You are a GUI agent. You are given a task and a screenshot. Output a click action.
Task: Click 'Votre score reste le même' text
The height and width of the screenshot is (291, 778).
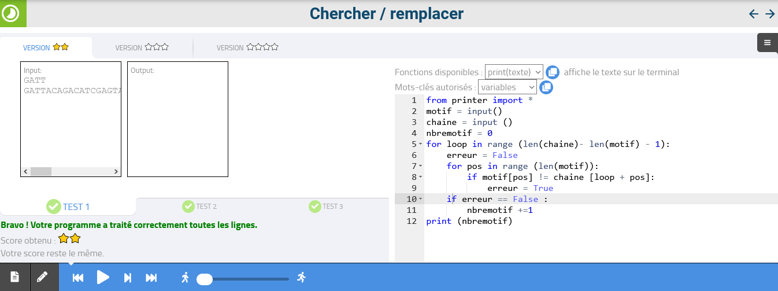(x=52, y=253)
